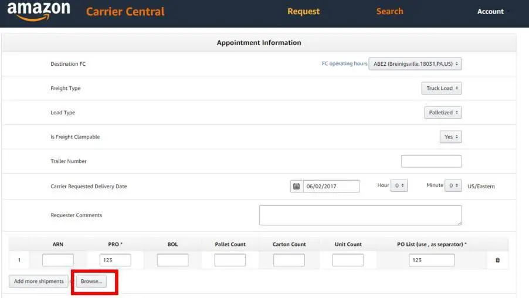Click the BOL column header
529x298 pixels.
(x=172, y=244)
